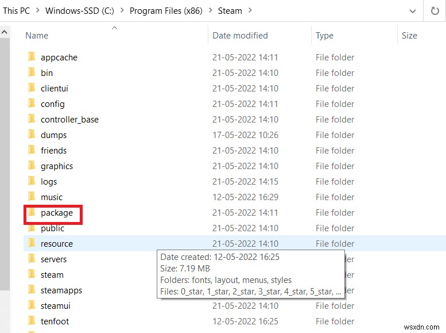
Task: Click the servers folder icon
Action: click(x=32, y=259)
